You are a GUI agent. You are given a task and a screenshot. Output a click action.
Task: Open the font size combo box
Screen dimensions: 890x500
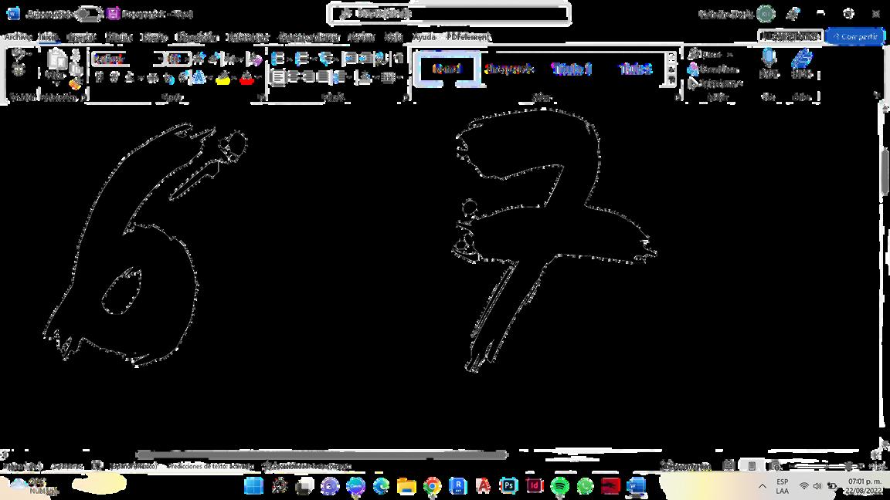pos(178,59)
